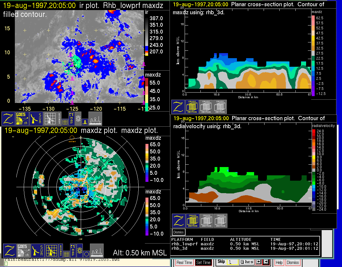Step backward in time with left arrow
Viewport: 342px width, 267px height.
coord(258,262)
